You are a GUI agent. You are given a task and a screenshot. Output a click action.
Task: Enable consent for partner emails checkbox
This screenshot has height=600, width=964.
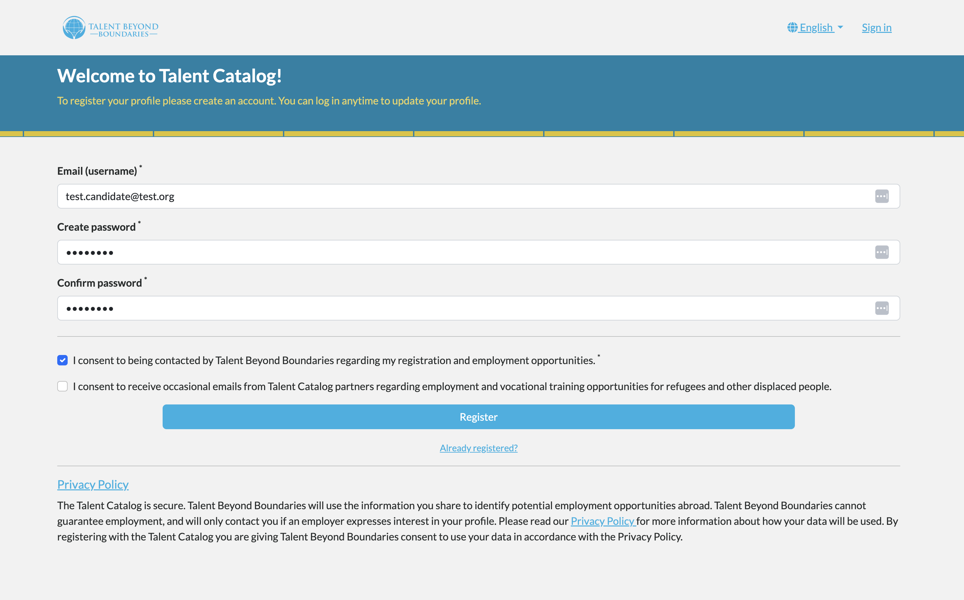(x=63, y=386)
